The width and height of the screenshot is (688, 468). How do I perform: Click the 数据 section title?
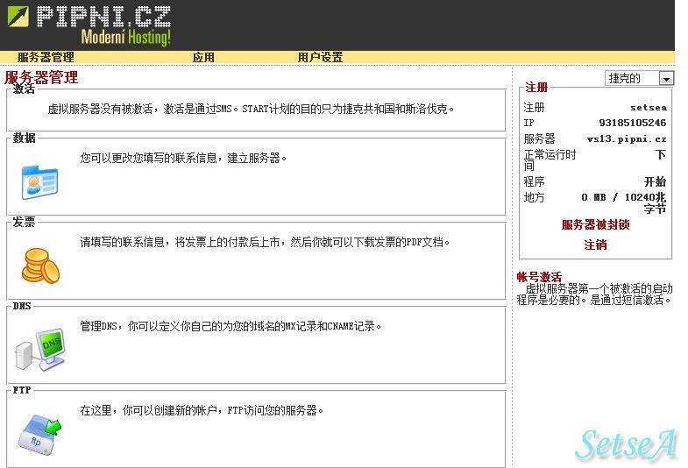coord(24,138)
